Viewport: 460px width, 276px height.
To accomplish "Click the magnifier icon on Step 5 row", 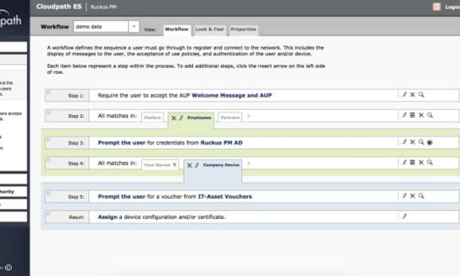I will 421,195.
